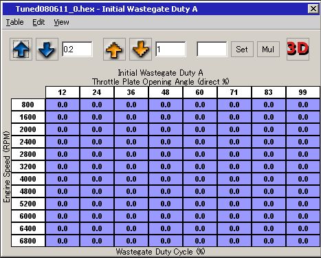Select the 4800 RPM row header
The width and height of the screenshot is (321, 258).
click(28, 191)
